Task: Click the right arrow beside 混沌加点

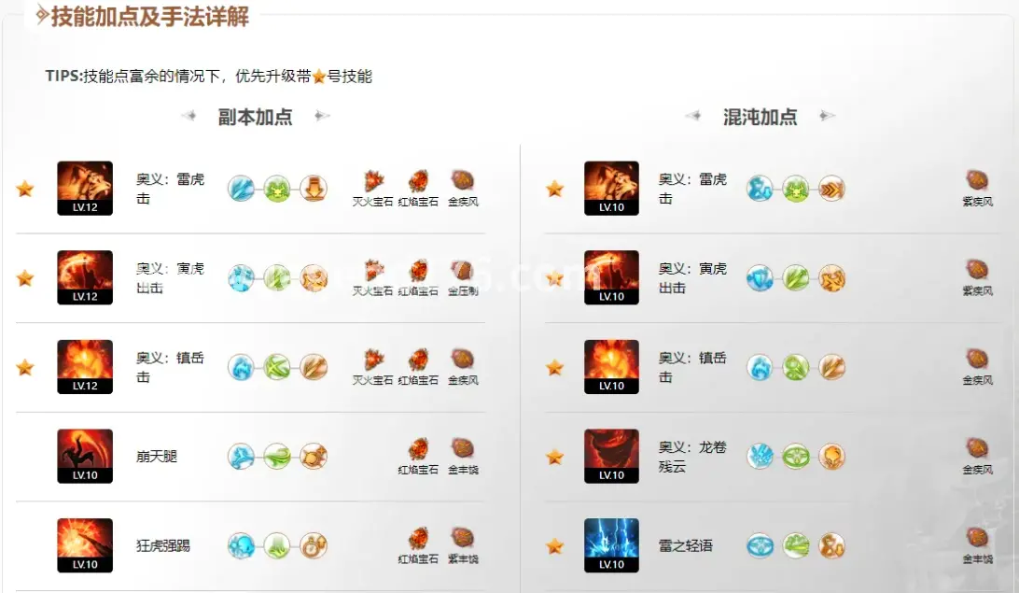Action: [x=827, y=117]
